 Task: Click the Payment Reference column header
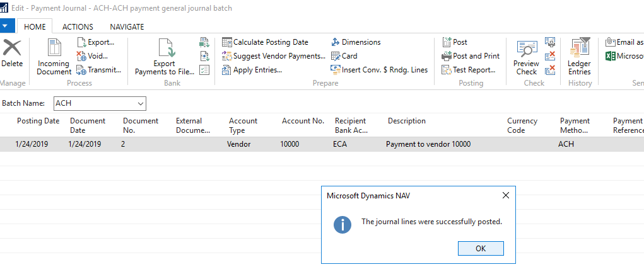click(628, 125)
